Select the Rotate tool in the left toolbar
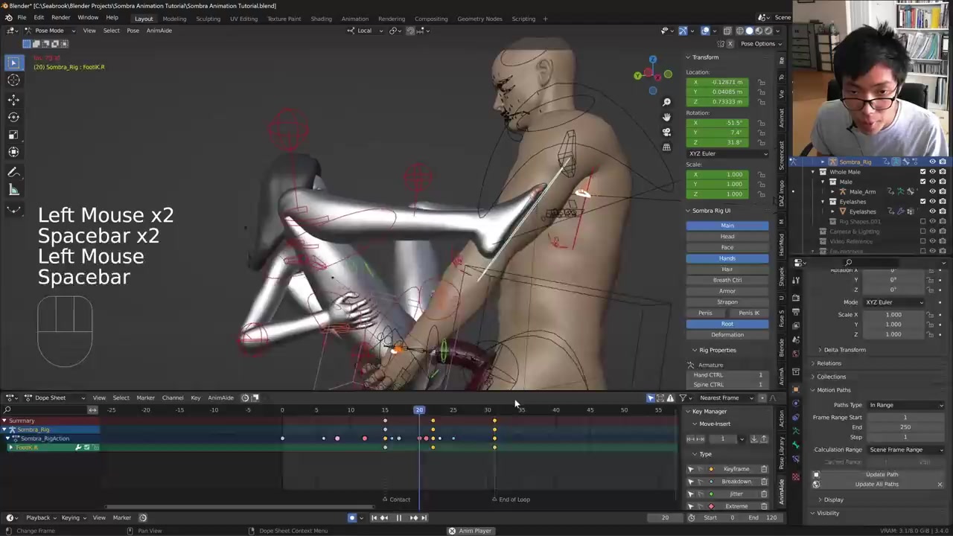The height and width of the screenshot is (536, 953). 13,117
